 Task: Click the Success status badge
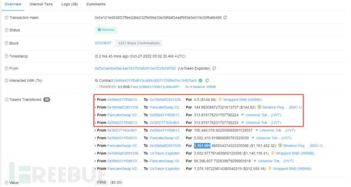tap(106, 30)
